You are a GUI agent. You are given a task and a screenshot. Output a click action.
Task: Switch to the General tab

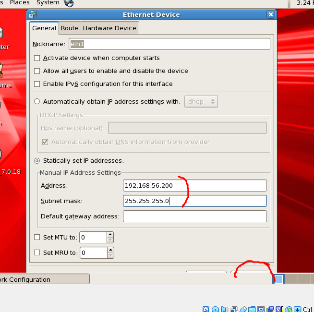(x=44, y=28)
